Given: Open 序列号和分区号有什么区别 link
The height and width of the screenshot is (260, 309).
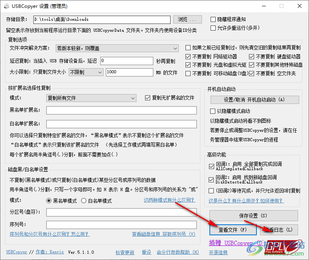Looking at the screenshot, I should point(50,234).
